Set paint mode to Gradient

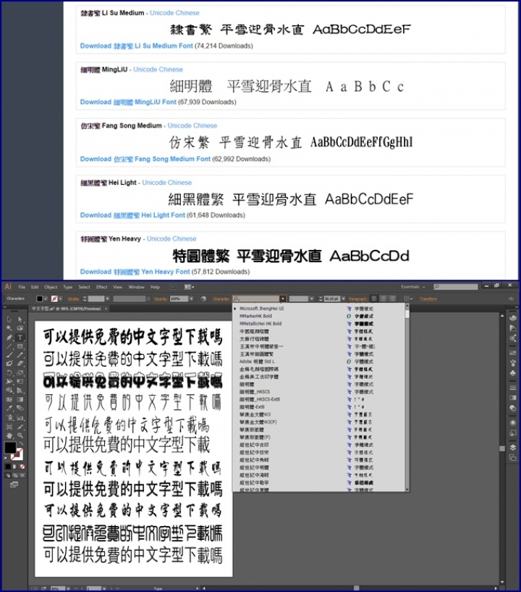click(x=14, y=467)
